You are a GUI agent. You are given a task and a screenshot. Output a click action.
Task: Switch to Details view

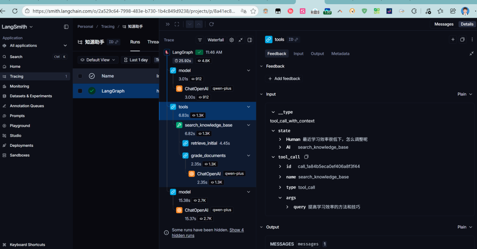(467, 24)
